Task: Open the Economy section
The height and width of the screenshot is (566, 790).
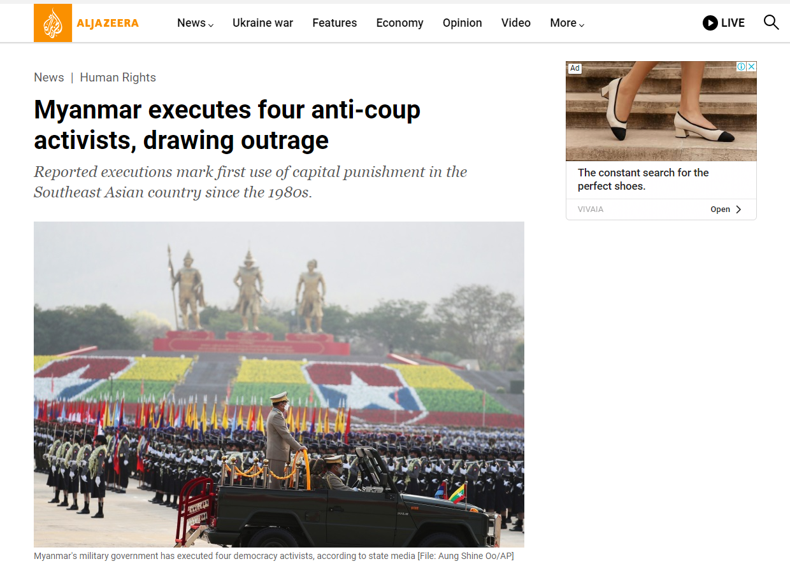Action: [399, 23]
